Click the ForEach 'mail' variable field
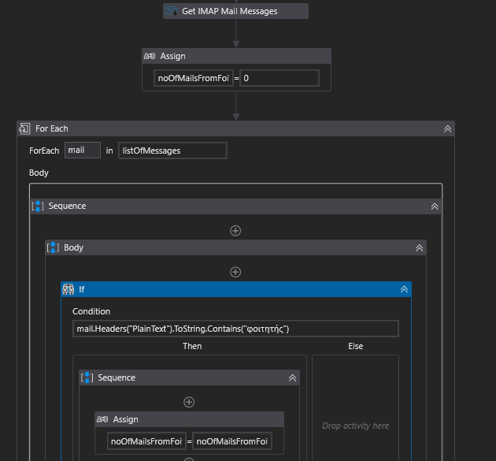496x461 pixels. [x=83, y=151]
